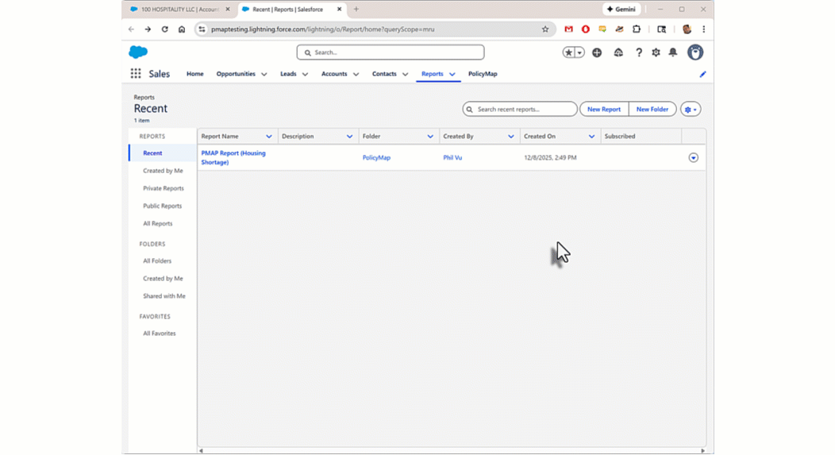This screenshot has height=455, width=835.
Task: Bookmark this page with star icon
Action: 544,29
